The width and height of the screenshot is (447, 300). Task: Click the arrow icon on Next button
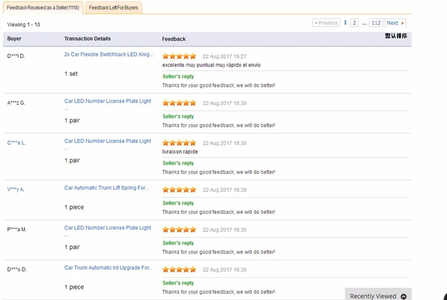tap(402, 23)
